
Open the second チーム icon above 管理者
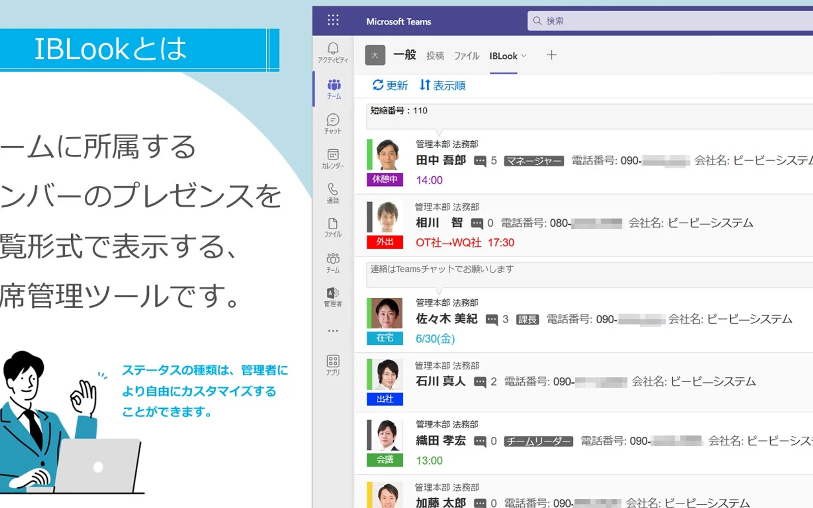point(333,263)
